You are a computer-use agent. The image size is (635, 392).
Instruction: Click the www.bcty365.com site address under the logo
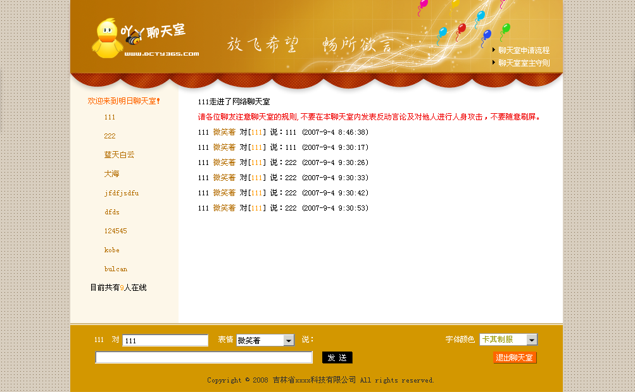(x=162, y=54)
